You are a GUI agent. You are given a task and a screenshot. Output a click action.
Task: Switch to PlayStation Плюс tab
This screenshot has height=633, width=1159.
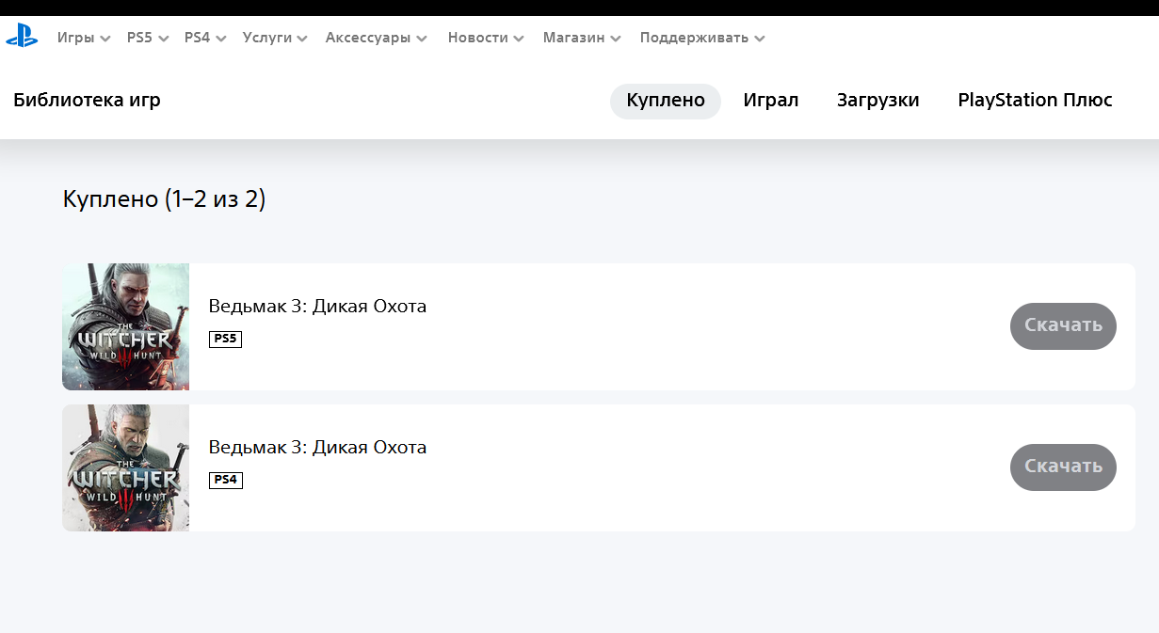pos(1035,101)
